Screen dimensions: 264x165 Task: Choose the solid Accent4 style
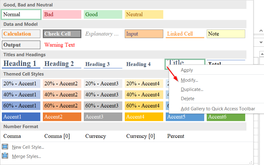pos(144,117)
